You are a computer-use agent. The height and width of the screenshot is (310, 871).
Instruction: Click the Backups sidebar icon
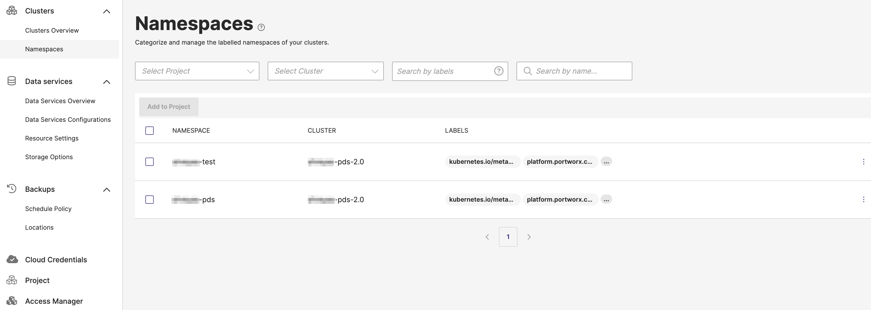click(12, 189)
